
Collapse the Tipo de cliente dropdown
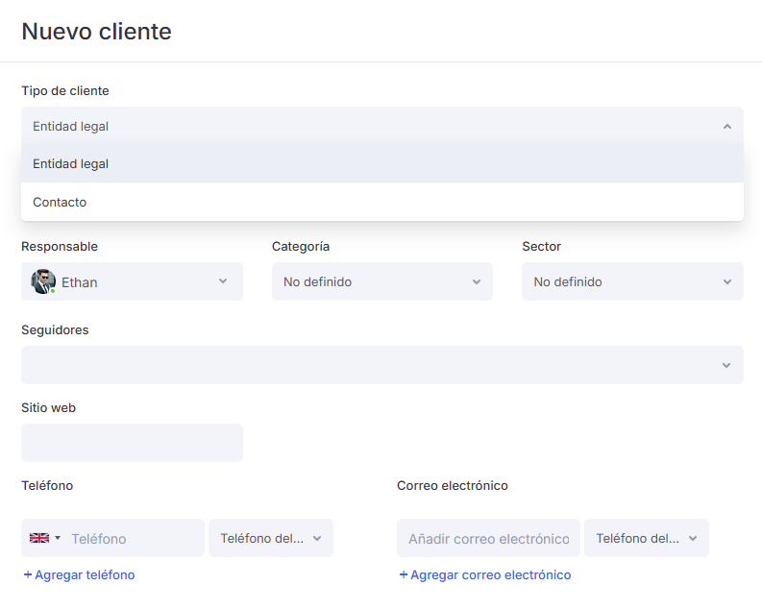click(382, 126)
